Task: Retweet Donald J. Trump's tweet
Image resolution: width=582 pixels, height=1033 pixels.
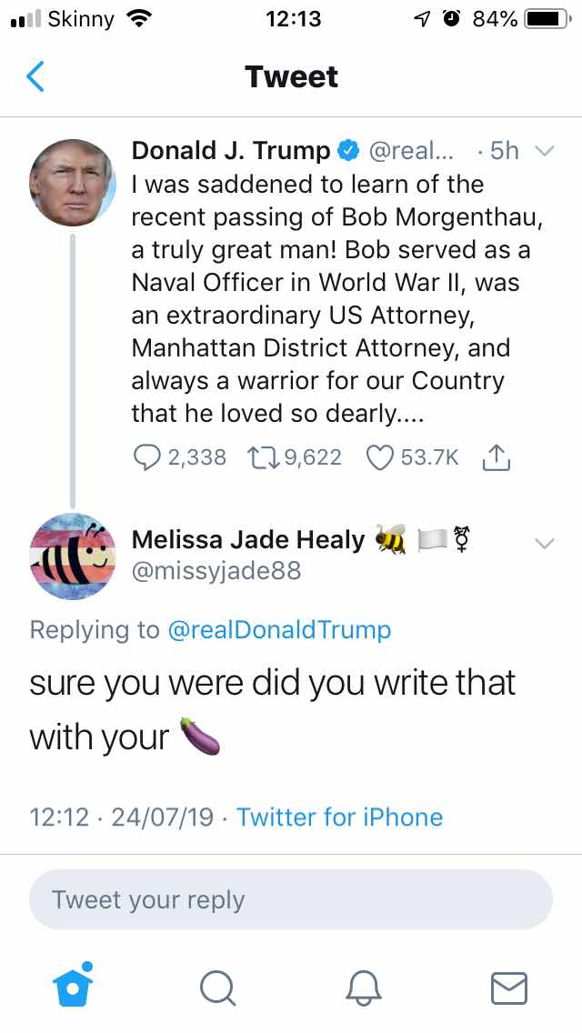Action: (x=263, y=456)
